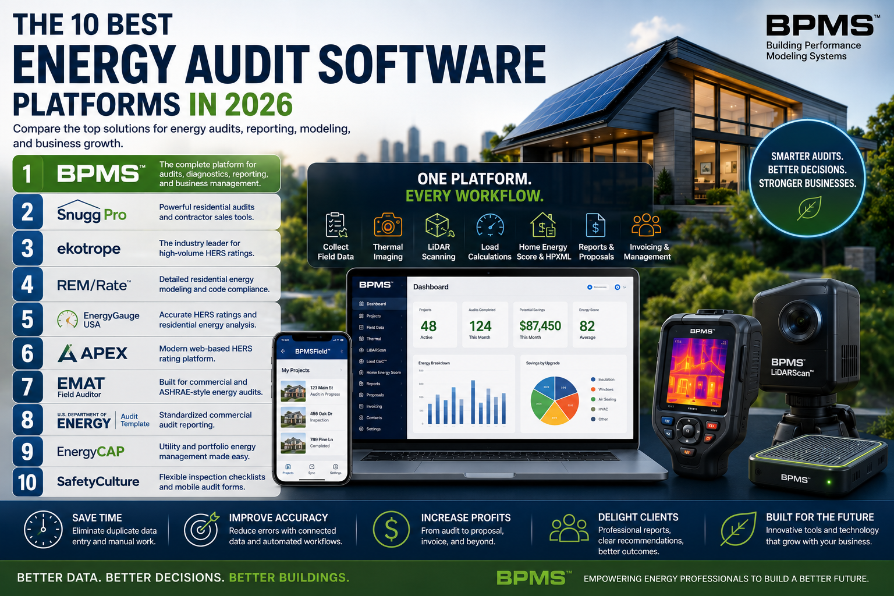
Task: Click the Delight Clients people icon
Action: tap(569, 528)
